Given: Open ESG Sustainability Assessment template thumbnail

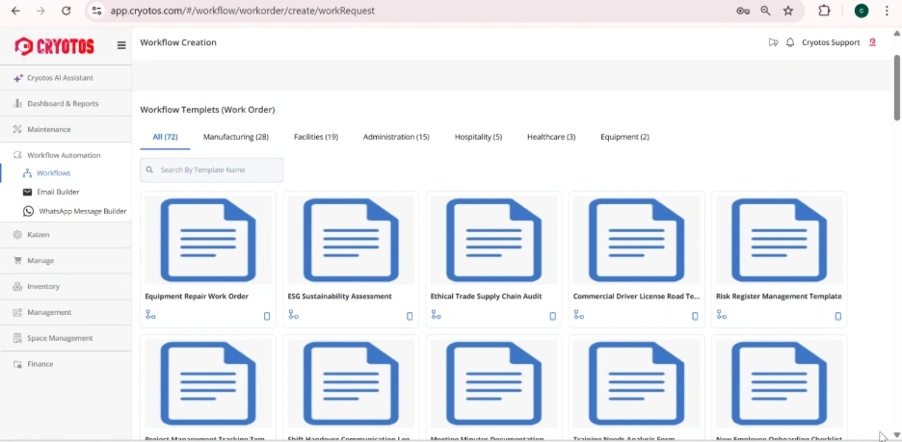Looking at the screenshot, I should click(x=351, y=240).
